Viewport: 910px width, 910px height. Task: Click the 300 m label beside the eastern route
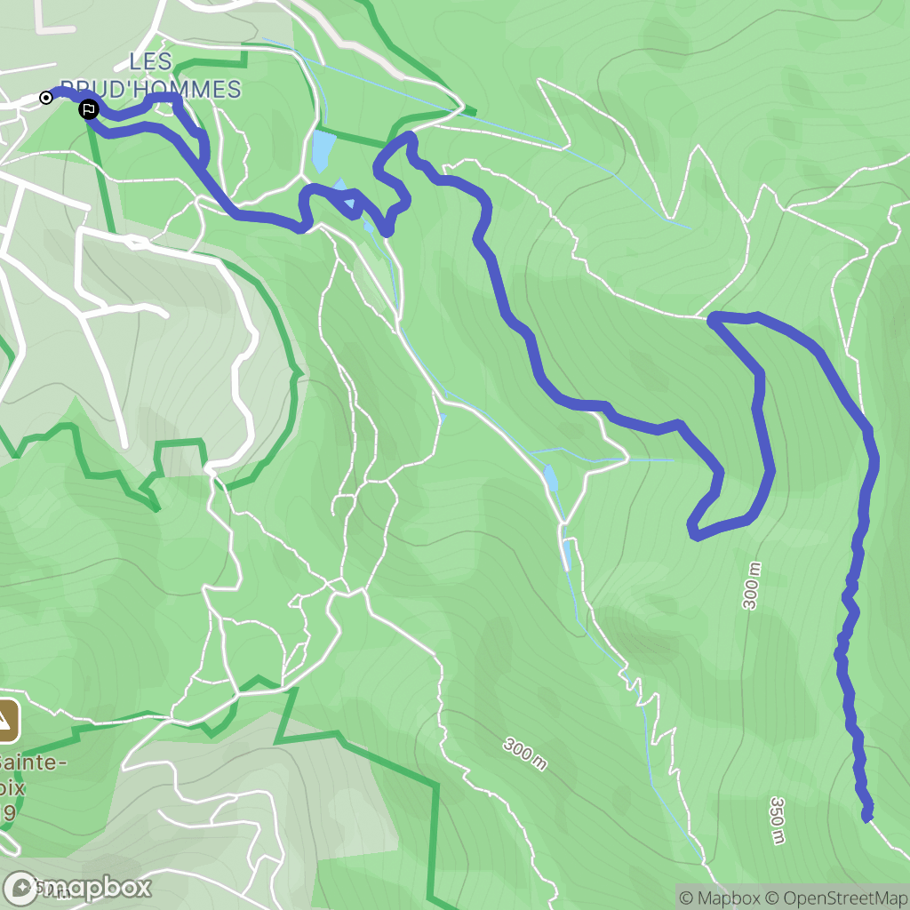[751, 586]
